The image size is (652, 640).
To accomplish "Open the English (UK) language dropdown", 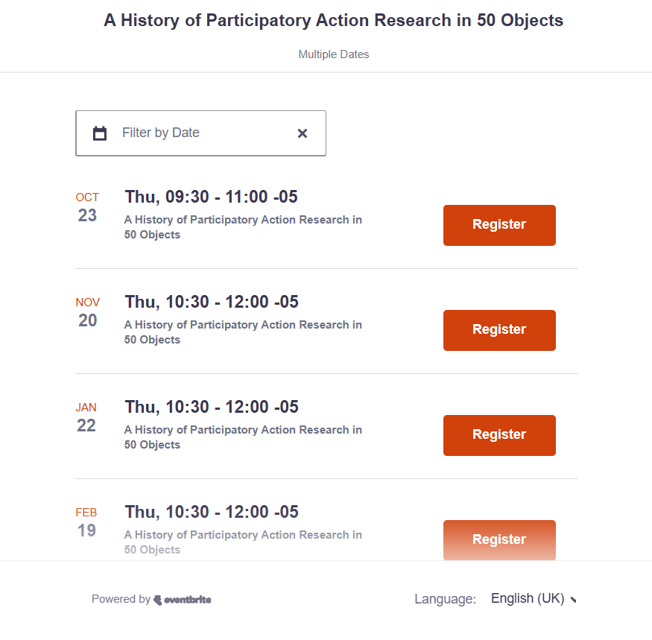I will point(533,598).
